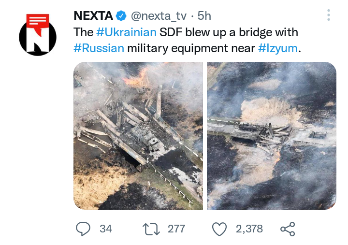Open the left destroyed bridge photo
This screenshot has height=245, width=348.
point(138,135)
